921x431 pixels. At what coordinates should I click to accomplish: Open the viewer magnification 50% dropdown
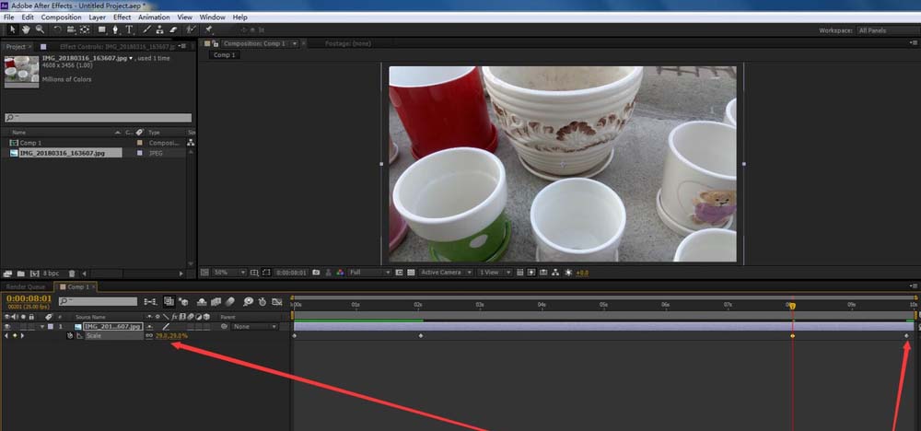(230, 273)
